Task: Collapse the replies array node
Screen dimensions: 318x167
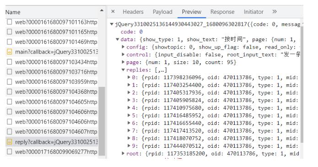Action: click(123, 70)
